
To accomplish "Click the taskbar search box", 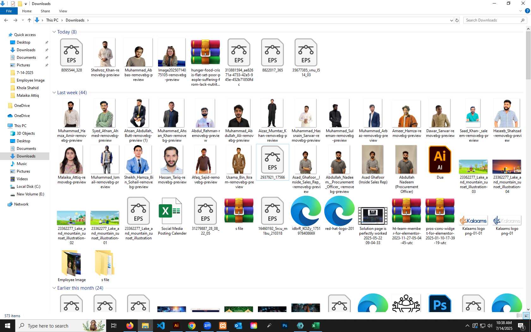I will click(x=60, y=326).
